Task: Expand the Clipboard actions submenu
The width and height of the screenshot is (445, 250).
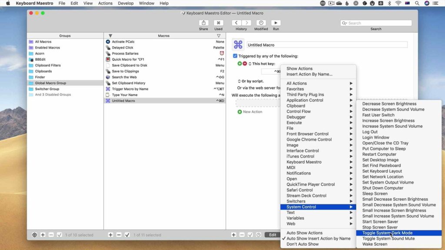Action: [318, 106]
